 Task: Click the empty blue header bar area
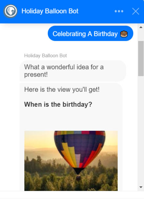click(x=96, y=11)
